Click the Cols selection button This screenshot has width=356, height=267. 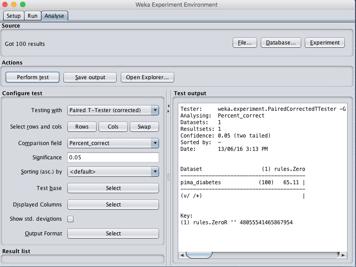[113, 126]
